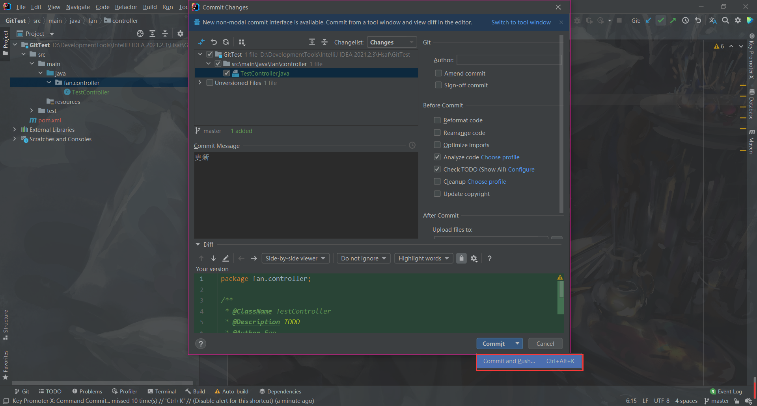Enable Amend commit
The height and width of the screenshot is (406, 757).
tap(438, 73)
